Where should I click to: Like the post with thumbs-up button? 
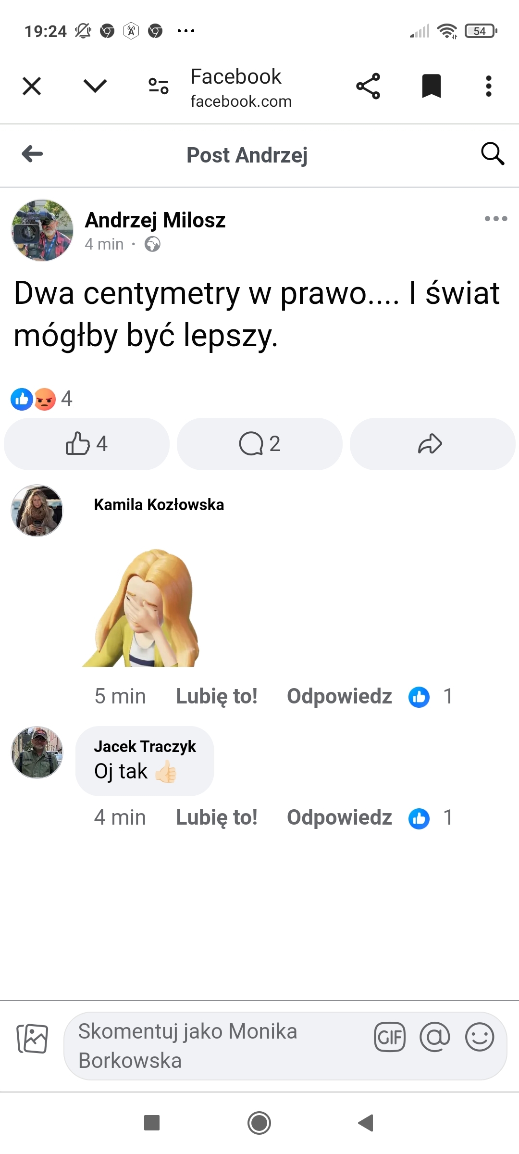[86, 444]
